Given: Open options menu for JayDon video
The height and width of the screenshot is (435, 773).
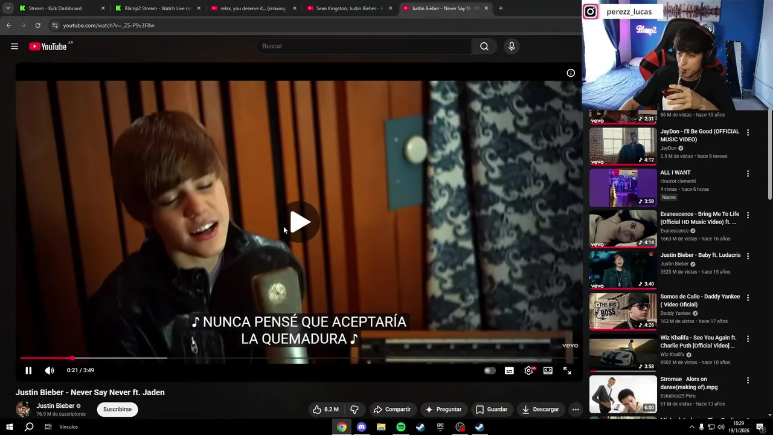Looking at the screenshot, I should pyautogui.click(x=748, y=132).
